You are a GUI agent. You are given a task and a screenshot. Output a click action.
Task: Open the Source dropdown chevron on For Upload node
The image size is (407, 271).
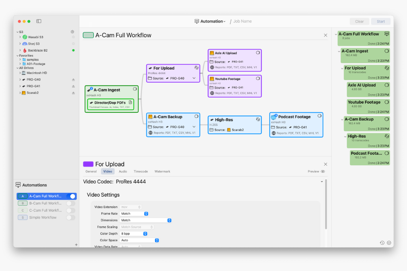pyautogui.click(x=194, y=78)
